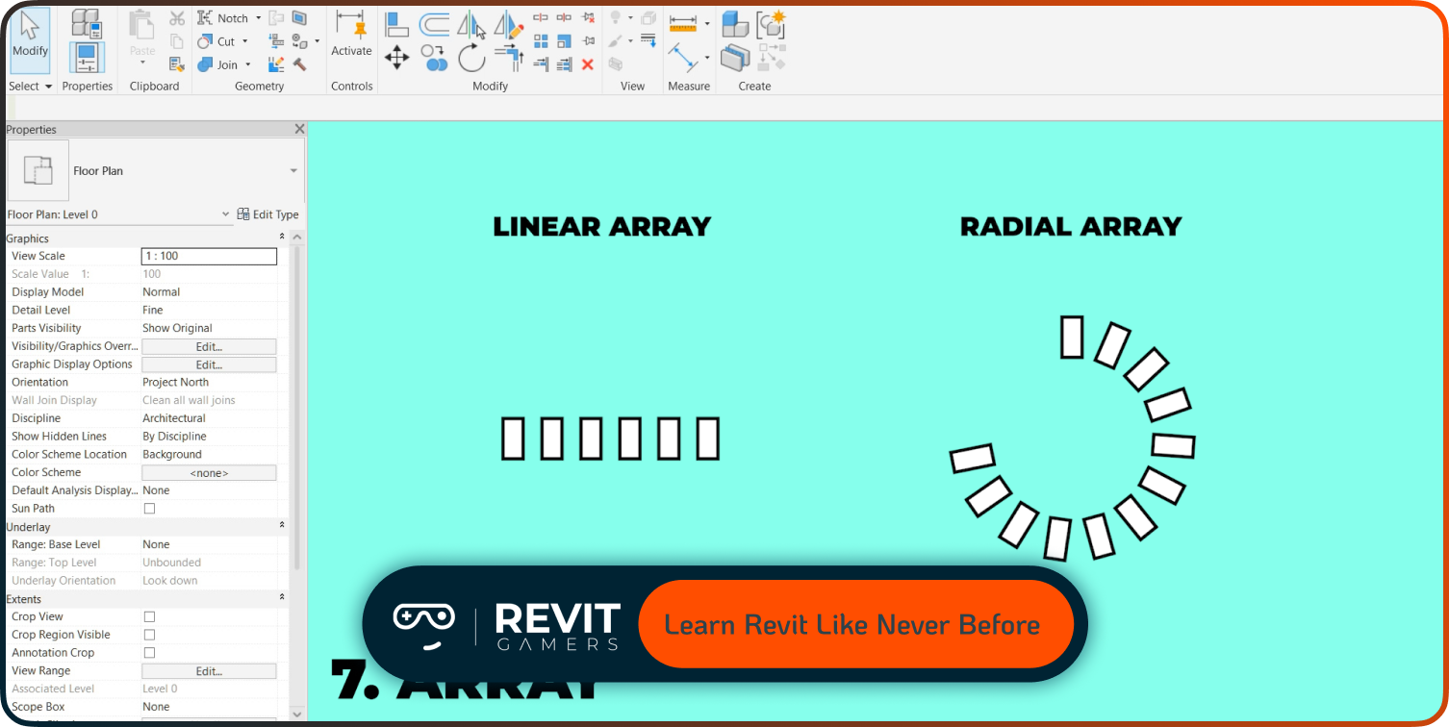Collapse the Underlay section

click(282, 527)
